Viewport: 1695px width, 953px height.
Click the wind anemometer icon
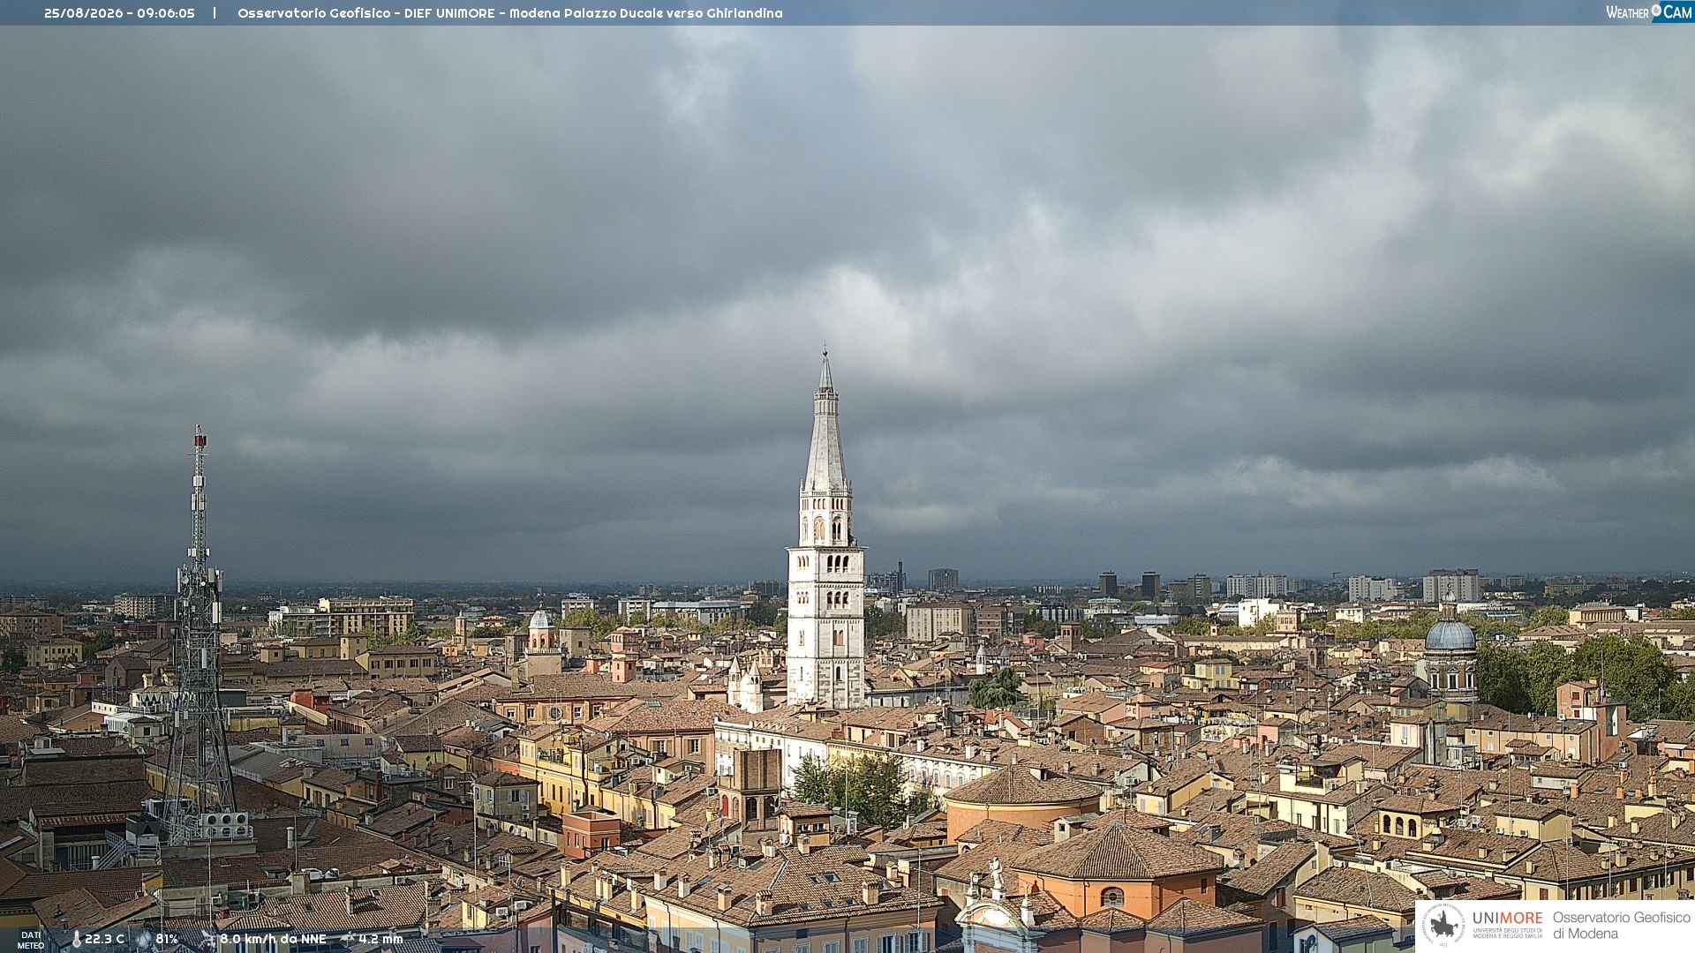click(207, 939)
